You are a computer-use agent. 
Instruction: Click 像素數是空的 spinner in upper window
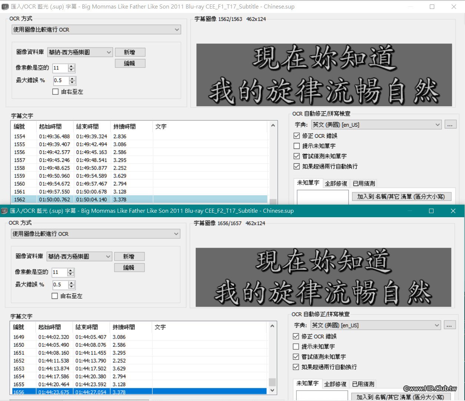coord(64,68)
